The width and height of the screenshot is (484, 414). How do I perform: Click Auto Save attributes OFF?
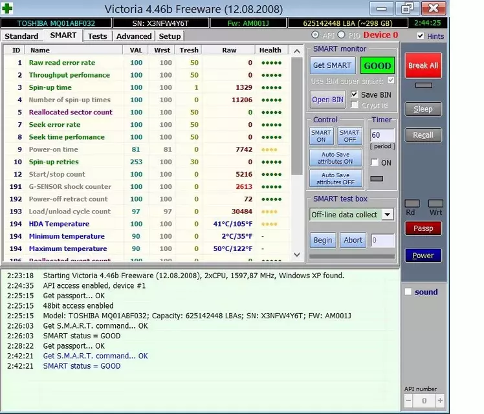click(x=336, y=179)
